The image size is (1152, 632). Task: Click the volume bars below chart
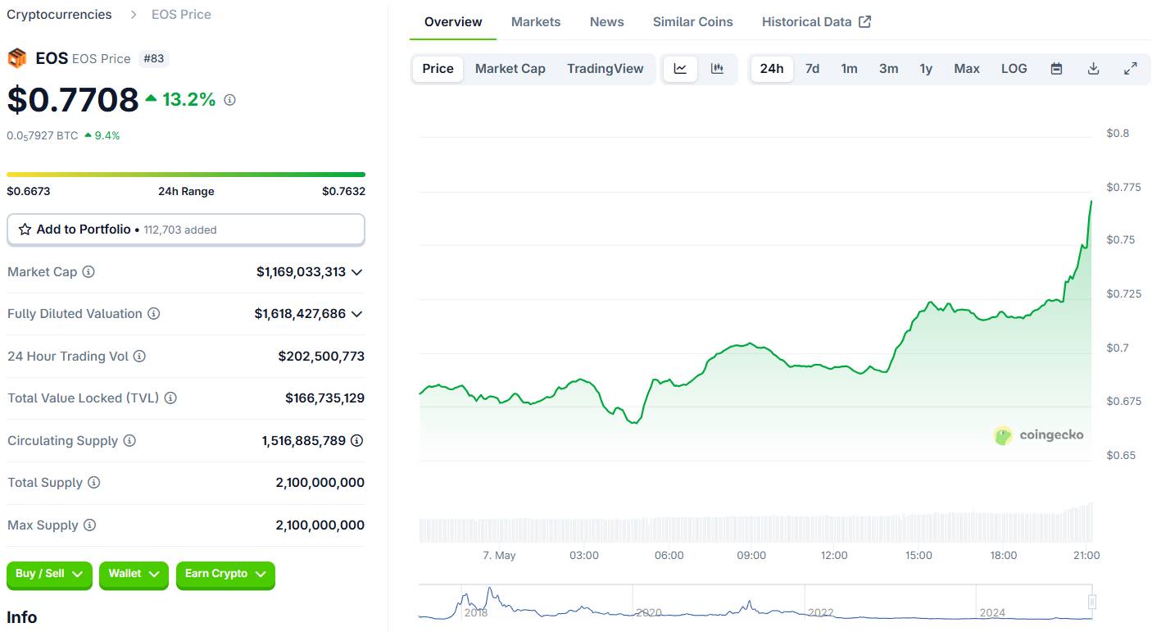755,522
